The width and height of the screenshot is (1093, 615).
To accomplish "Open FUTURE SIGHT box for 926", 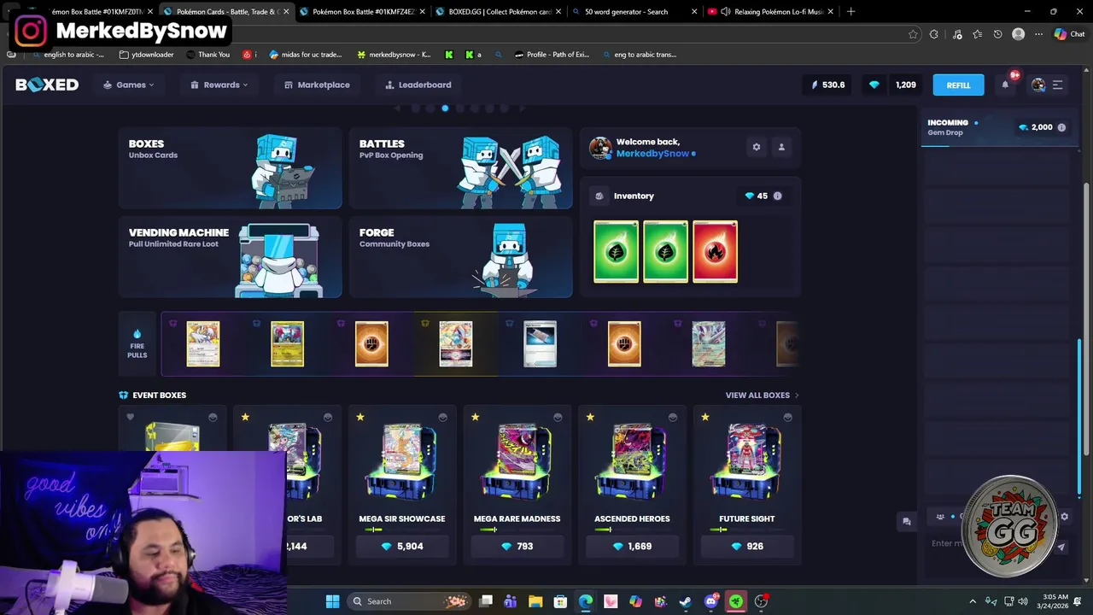I will click(x=746, y=546).
